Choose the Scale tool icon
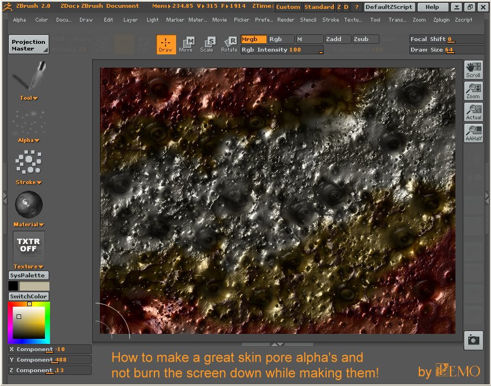 (207, 44)
